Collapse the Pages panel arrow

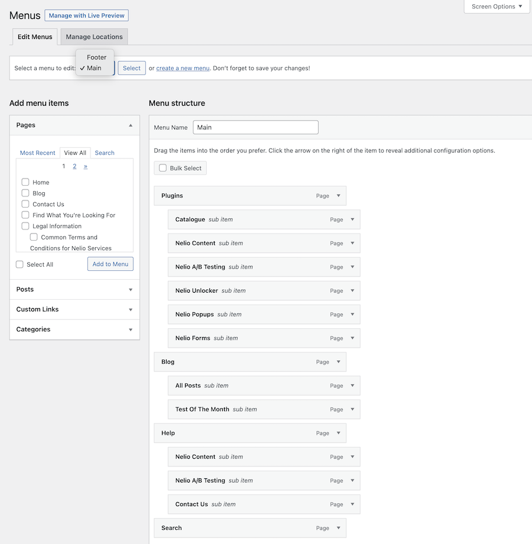pyautogui.click(x=131, y=125)
